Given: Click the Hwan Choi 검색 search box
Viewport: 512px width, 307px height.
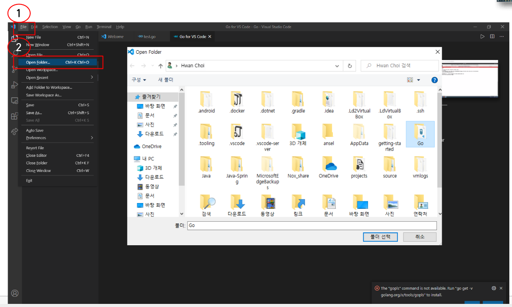Looking at the screenshot, I should (400, 66).
